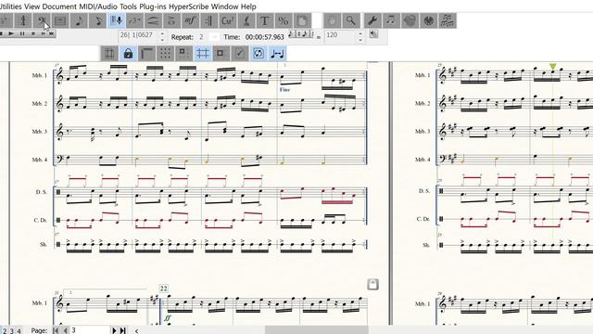
Task: Click the pause button in playback controls
Action: [22, 33]
